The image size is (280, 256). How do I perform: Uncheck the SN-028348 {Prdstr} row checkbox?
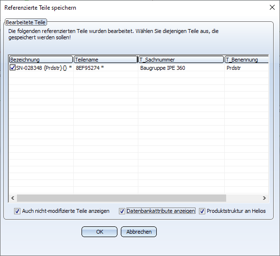tap(13, 68)
